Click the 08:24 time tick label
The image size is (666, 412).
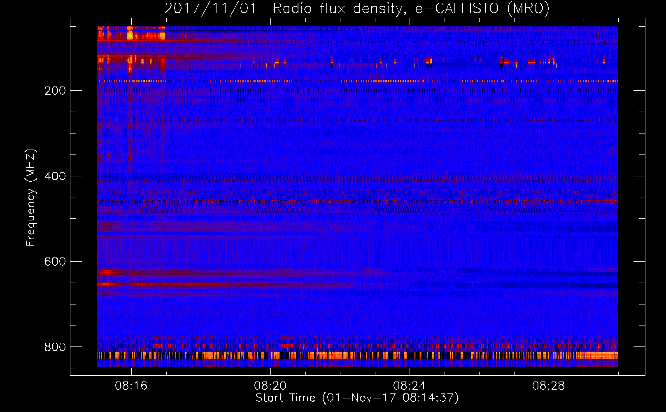tap(410, 386)
